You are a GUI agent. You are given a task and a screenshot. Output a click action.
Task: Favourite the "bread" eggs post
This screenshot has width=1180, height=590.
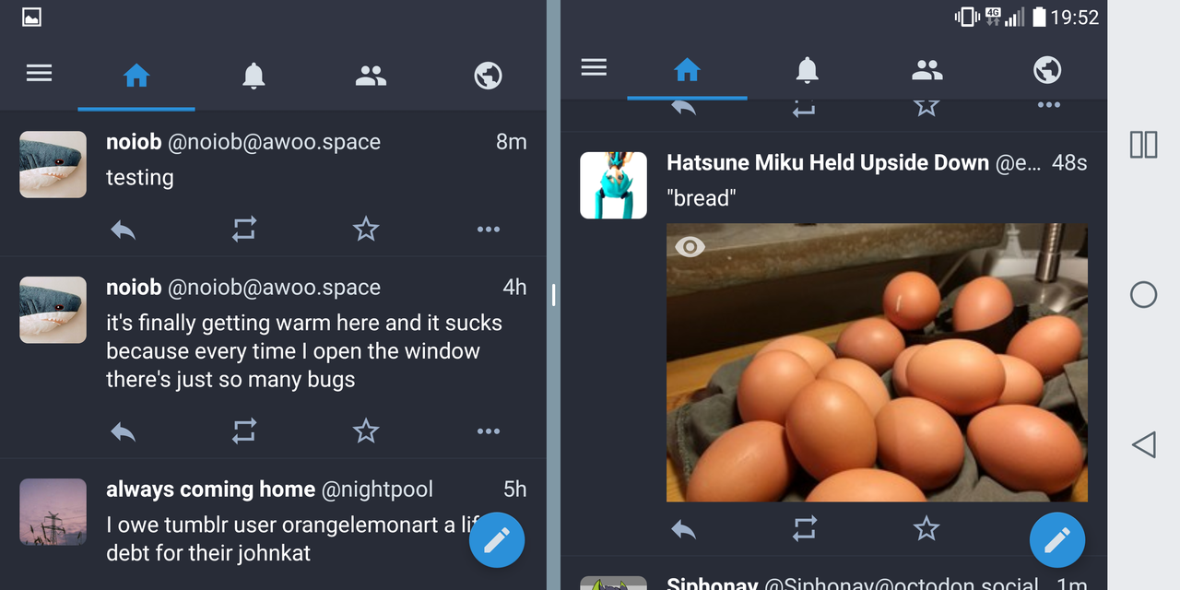(x=926, y=528)
